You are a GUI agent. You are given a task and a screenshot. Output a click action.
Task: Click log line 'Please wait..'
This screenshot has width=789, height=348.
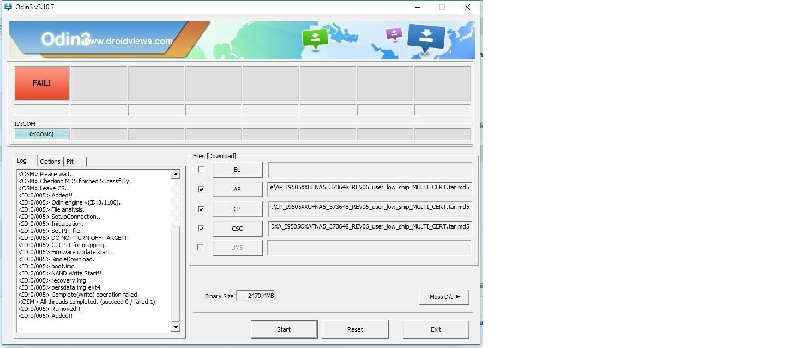pos(46,174)
